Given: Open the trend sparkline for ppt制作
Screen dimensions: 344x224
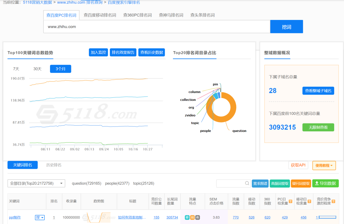Looking at the screenshot, I should pyautogui.click(x=99, y=217).
